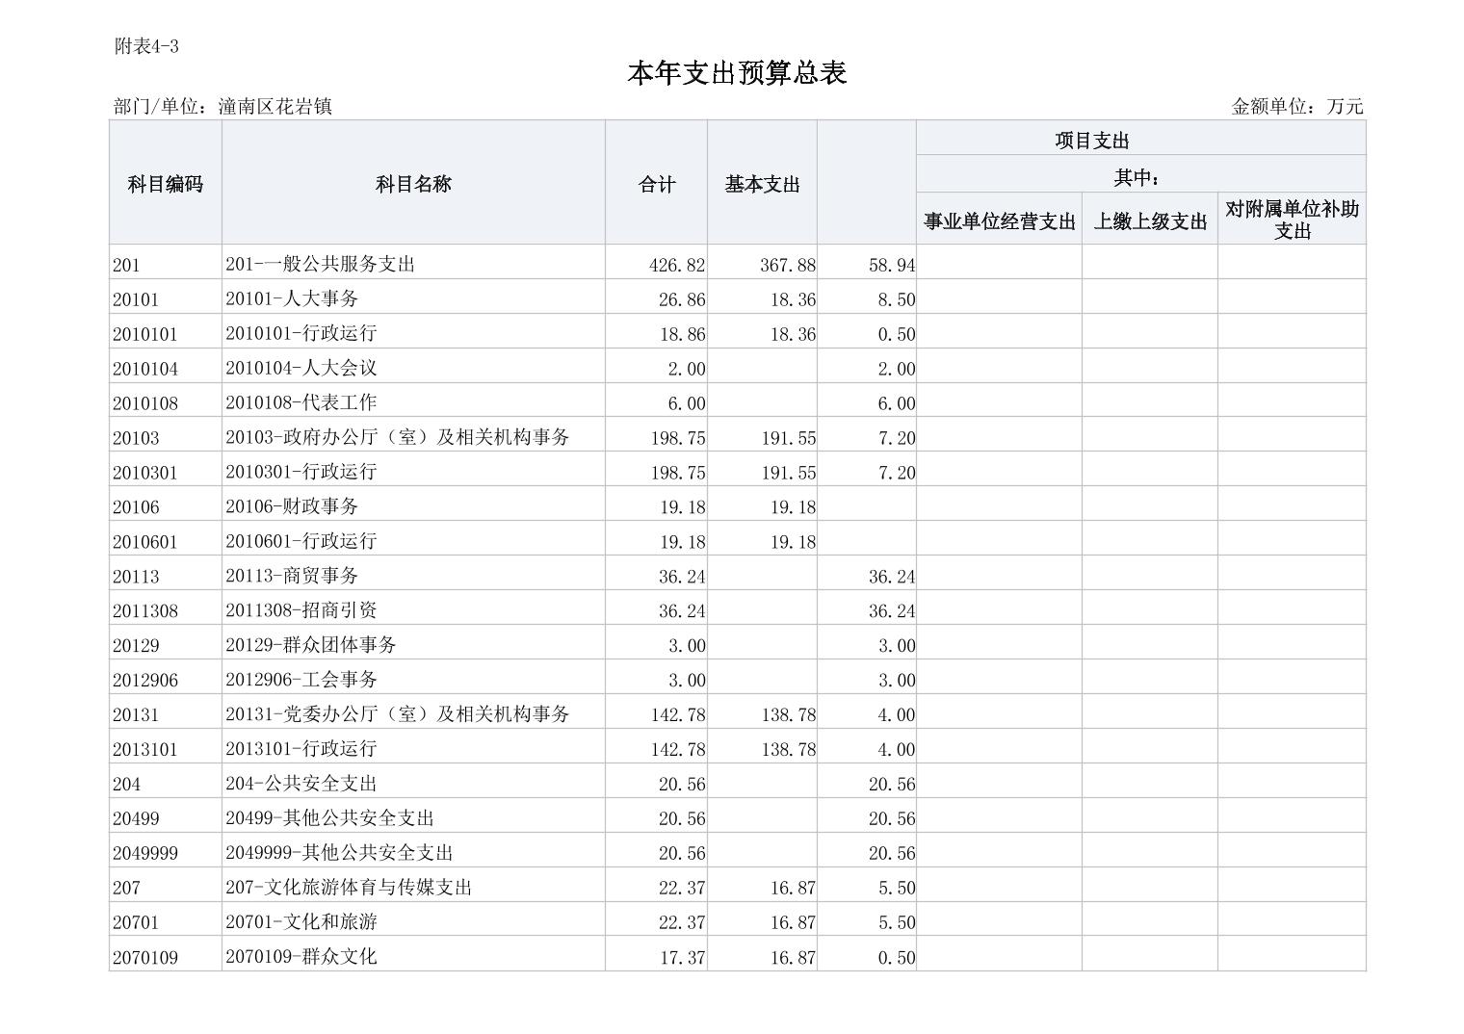Select the 基本支出 column header

762,184
